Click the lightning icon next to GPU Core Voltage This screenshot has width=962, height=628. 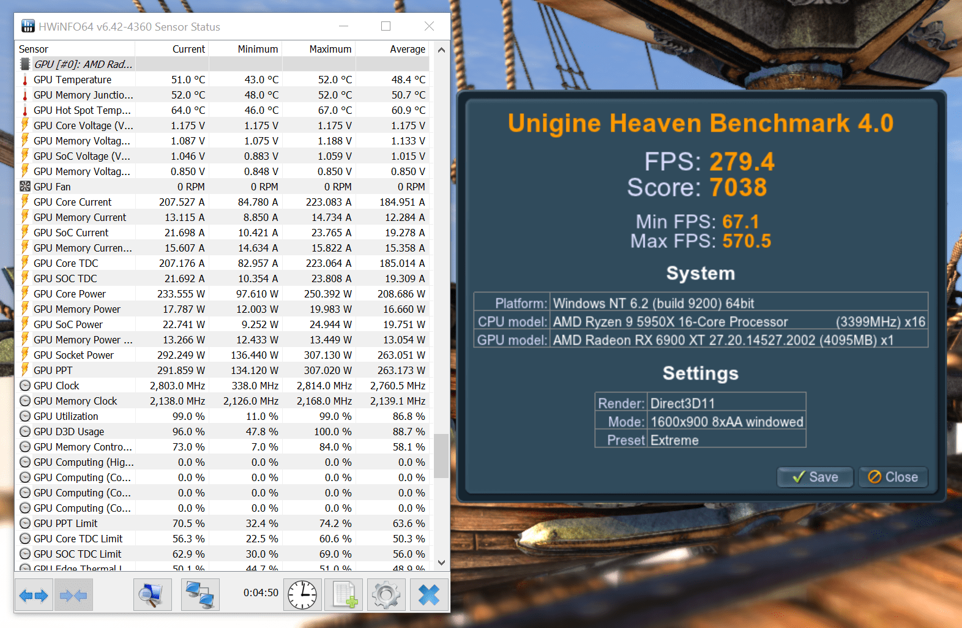(25, 125)
